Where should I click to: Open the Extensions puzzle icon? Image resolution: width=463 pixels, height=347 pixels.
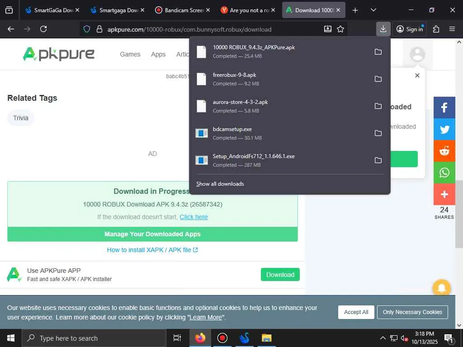(x=436, y=29)
